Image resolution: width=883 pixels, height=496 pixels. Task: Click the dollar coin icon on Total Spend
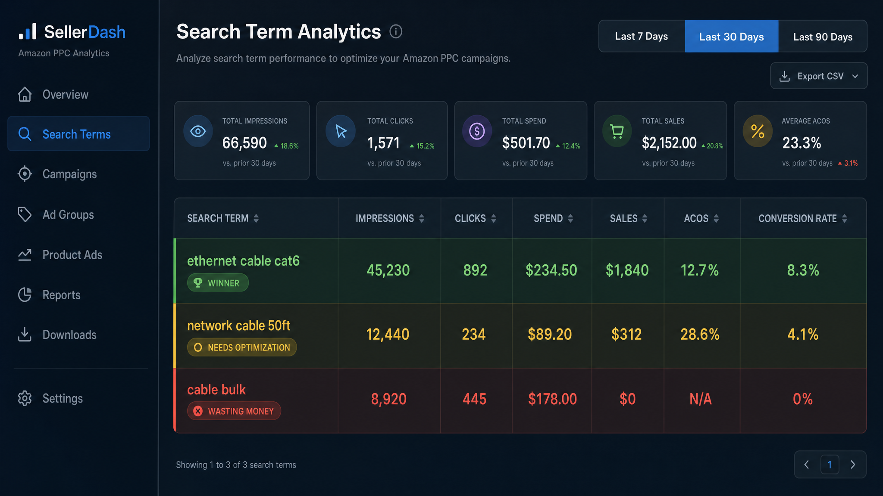pyautogui.click(x=477, y=131)
